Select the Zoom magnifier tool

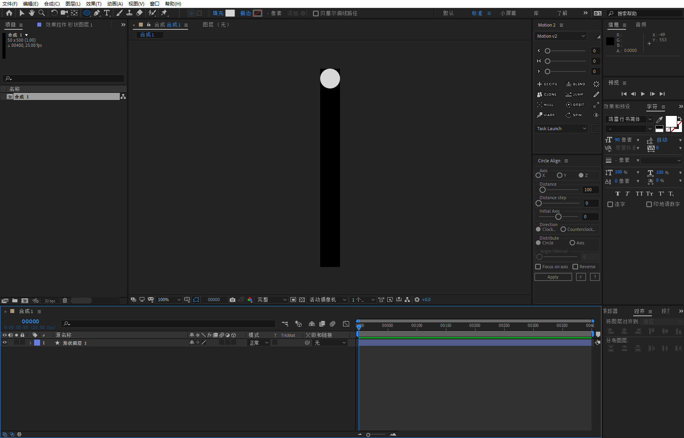click(x=42, y=13)
